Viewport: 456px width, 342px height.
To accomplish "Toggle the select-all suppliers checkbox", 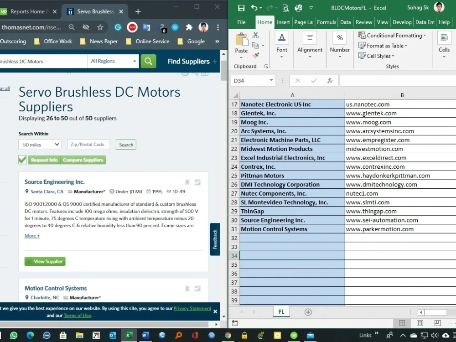I will pyautogui.click(x=22, y=160).
